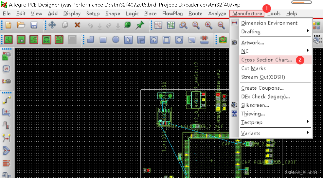This screenshot has width=323, height=178.
Task: Open a design with the folder icon
Action: (21, 25)
